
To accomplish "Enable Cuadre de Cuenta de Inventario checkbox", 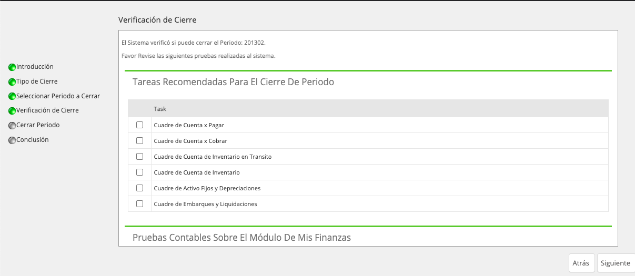I will 139,172.
